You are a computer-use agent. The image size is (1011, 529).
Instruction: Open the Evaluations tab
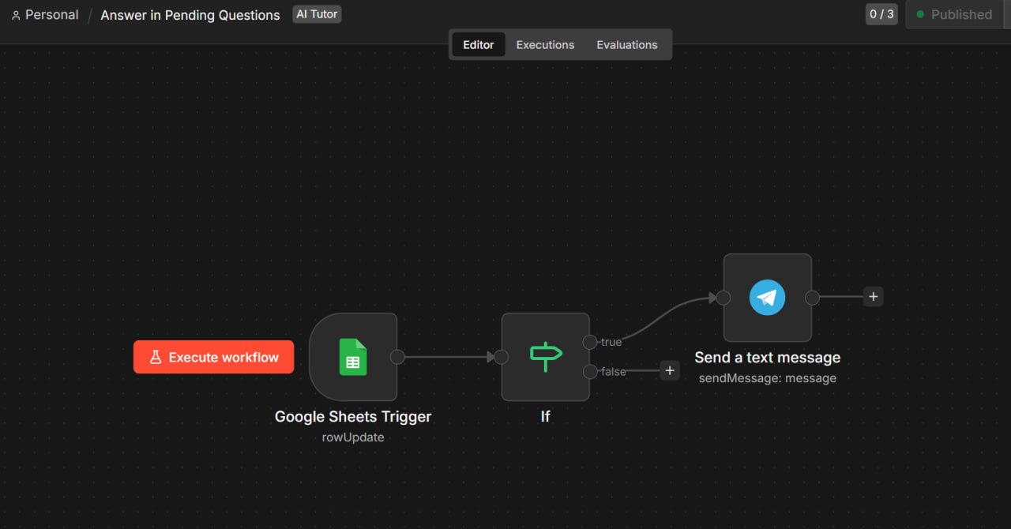coord(627,44)
